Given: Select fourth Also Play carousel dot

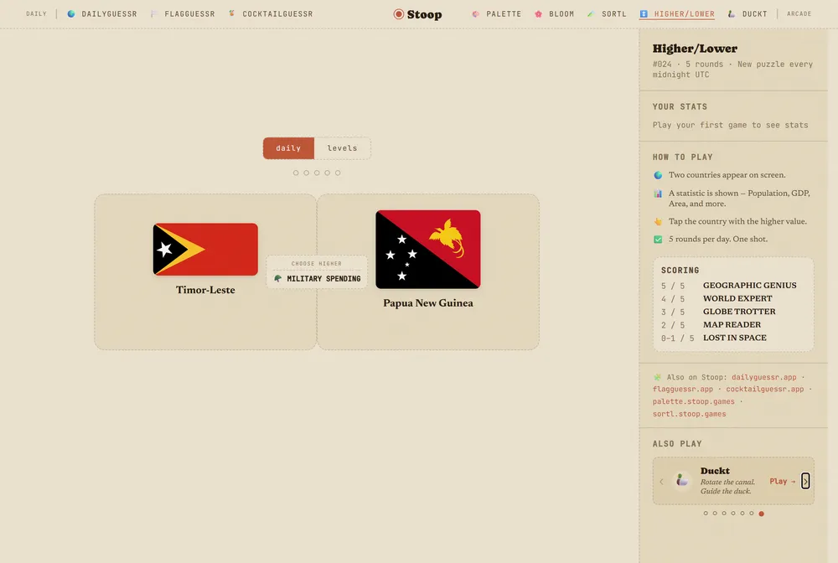Looking at the screenshot, I should (733, 514).
